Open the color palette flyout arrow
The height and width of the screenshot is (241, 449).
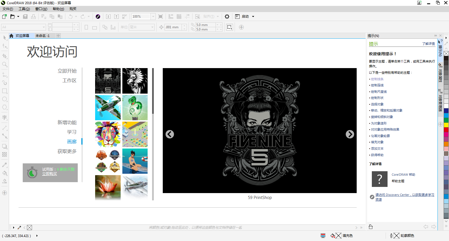(446, 38)
